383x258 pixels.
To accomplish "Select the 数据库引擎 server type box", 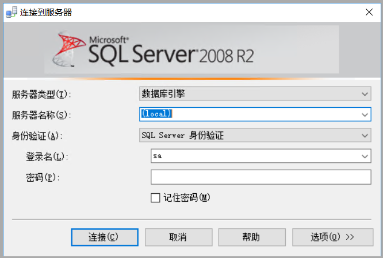I will click(255, 93).
